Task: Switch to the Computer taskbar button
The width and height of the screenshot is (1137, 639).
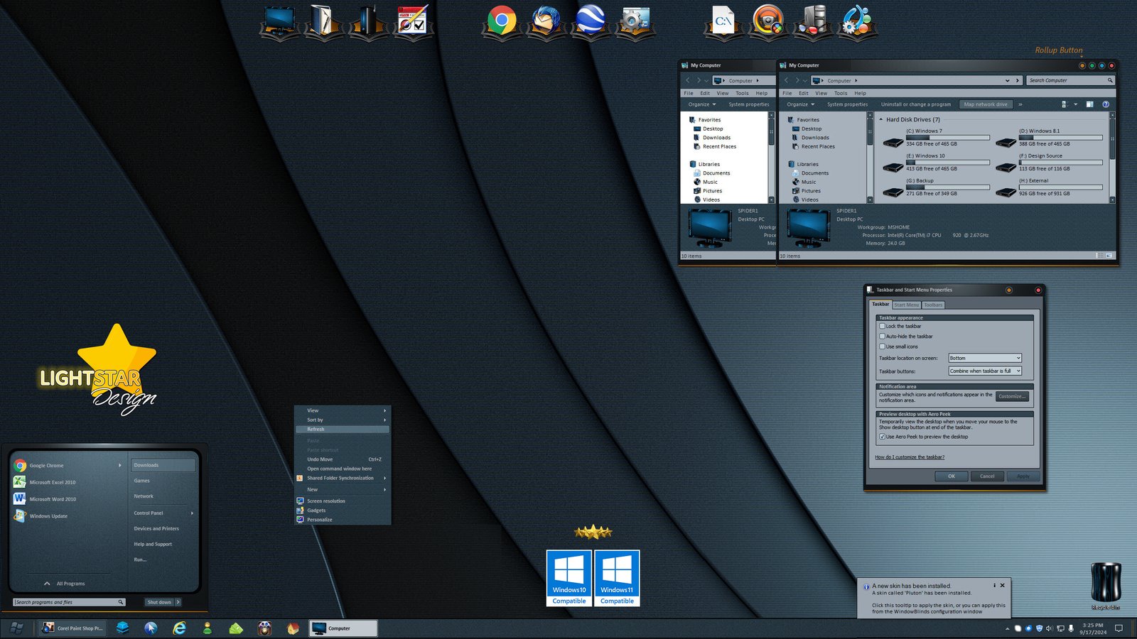Action: coord(343,628)
